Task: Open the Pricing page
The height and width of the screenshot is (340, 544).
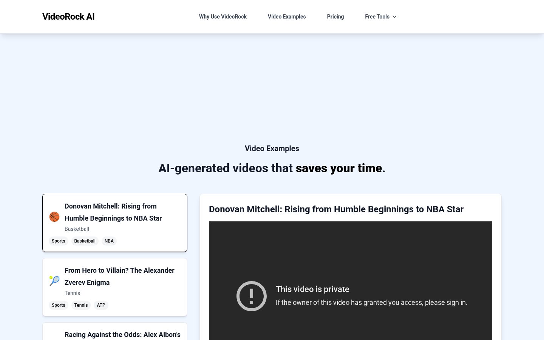Action: 335,17
